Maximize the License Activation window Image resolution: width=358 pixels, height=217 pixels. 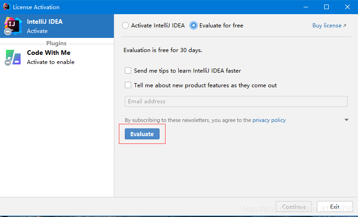click(x=326, y=7)
